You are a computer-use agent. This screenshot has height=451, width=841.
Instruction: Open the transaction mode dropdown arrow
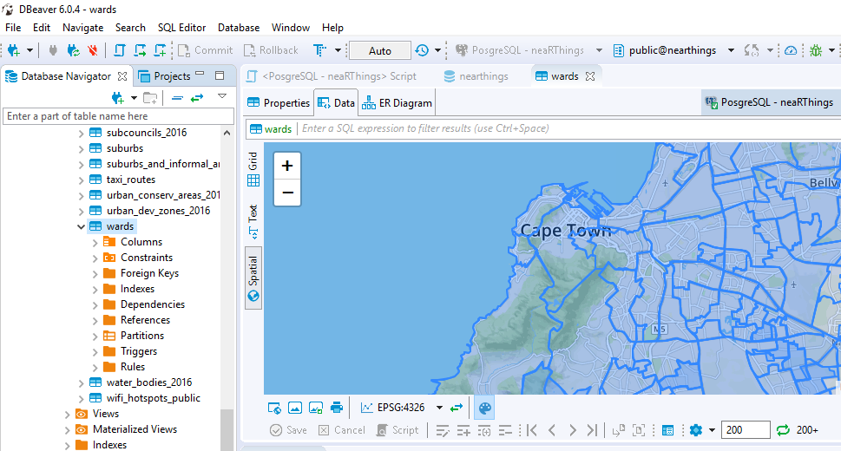338,50
